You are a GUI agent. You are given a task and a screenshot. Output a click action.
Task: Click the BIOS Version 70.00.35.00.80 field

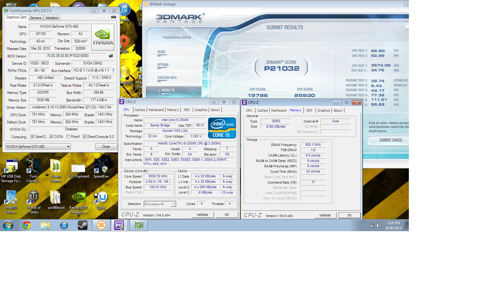(68, 56)
